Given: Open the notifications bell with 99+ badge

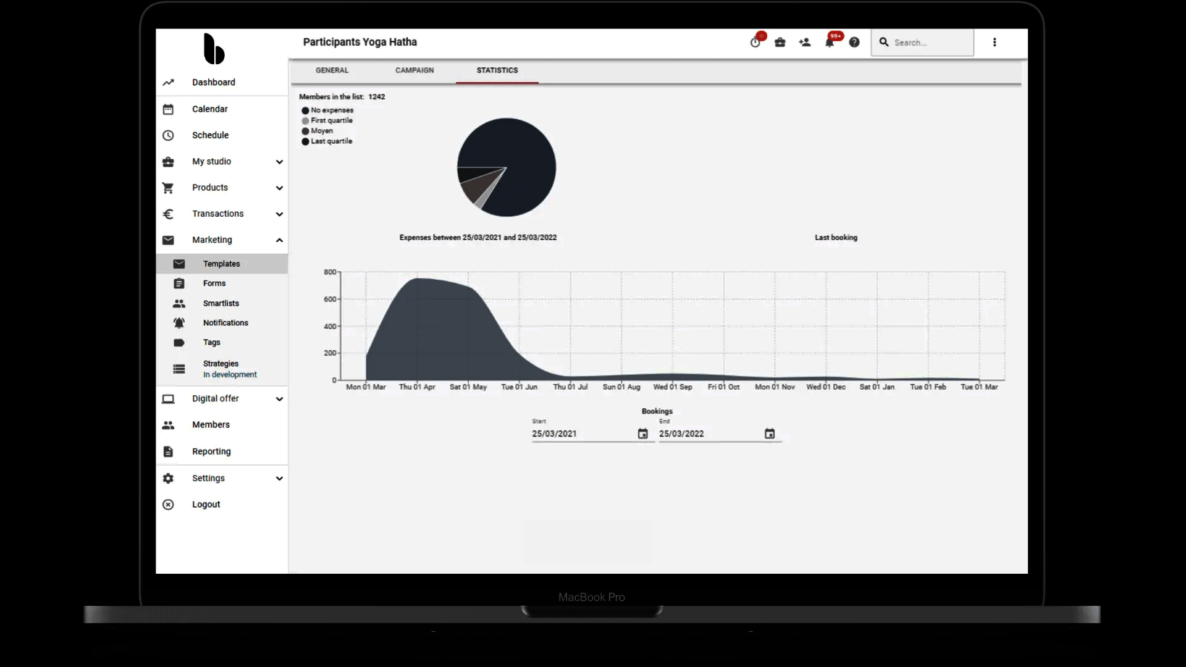Looking at the screenshot, I should [x=830, y=43].
